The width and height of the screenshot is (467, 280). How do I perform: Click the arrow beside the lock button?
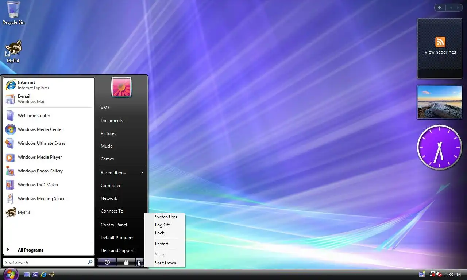(x=140, y=262)
